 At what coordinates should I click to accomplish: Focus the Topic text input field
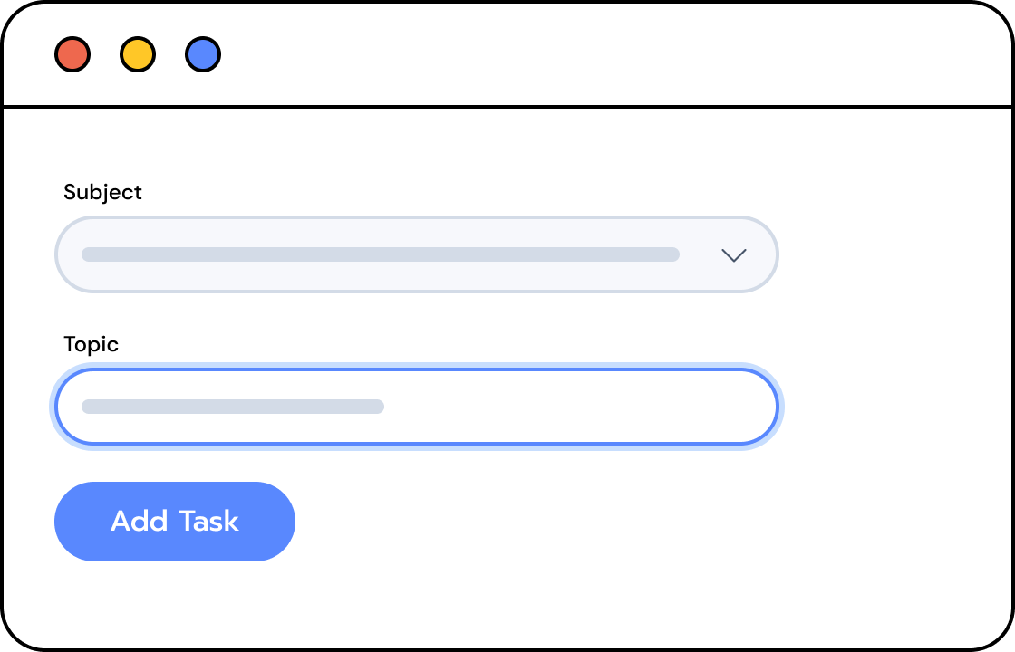tap(417, 407)
